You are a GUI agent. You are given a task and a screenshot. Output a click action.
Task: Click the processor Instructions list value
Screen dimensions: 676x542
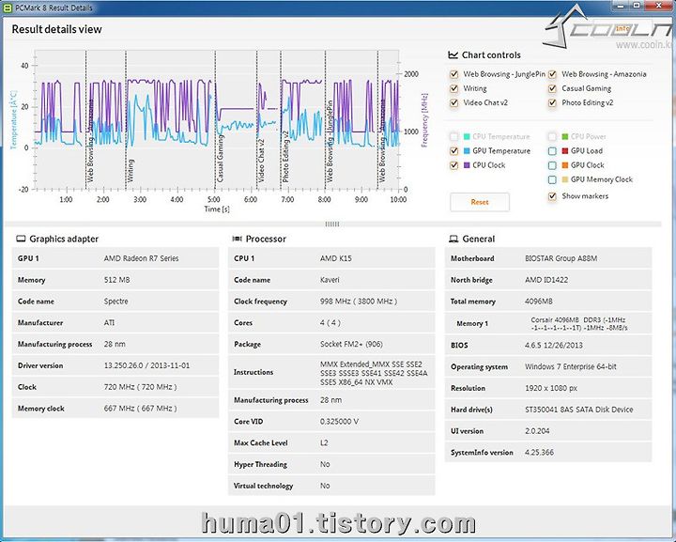374,373
